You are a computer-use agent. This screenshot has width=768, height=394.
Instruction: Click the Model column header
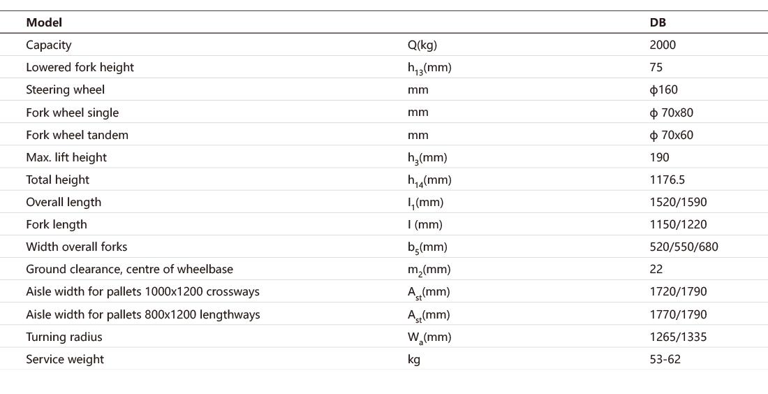coord(44,22)
